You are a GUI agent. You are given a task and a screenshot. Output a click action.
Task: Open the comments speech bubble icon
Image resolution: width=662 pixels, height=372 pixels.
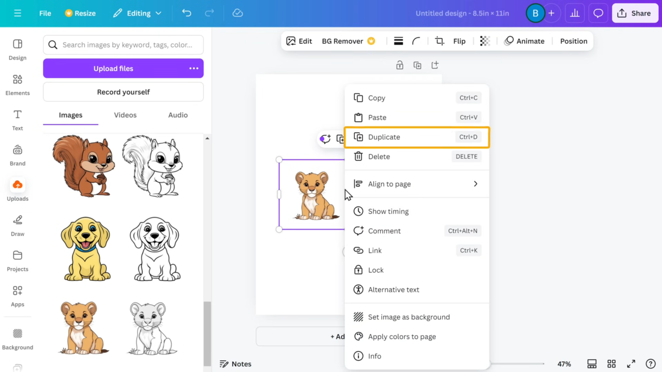pyautogui.click(x=598, y=13)
